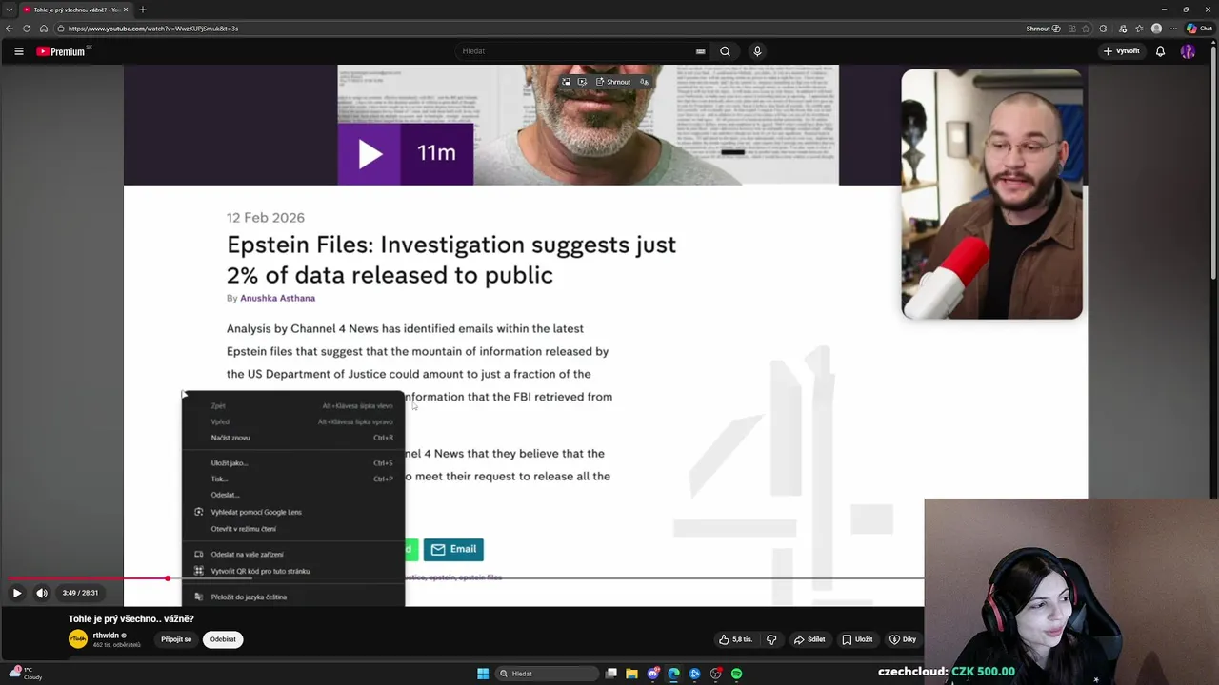1219x685 pixels.
Task: Subscribe with Odebírat button
Action: coord(223,639)
